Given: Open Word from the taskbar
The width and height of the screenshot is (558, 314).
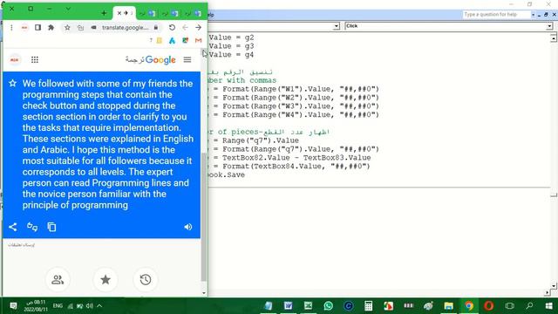Looking at the screenshot, I should (x=289, y=306).
